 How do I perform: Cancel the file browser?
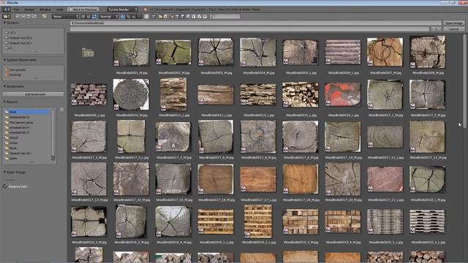(453, 29)
